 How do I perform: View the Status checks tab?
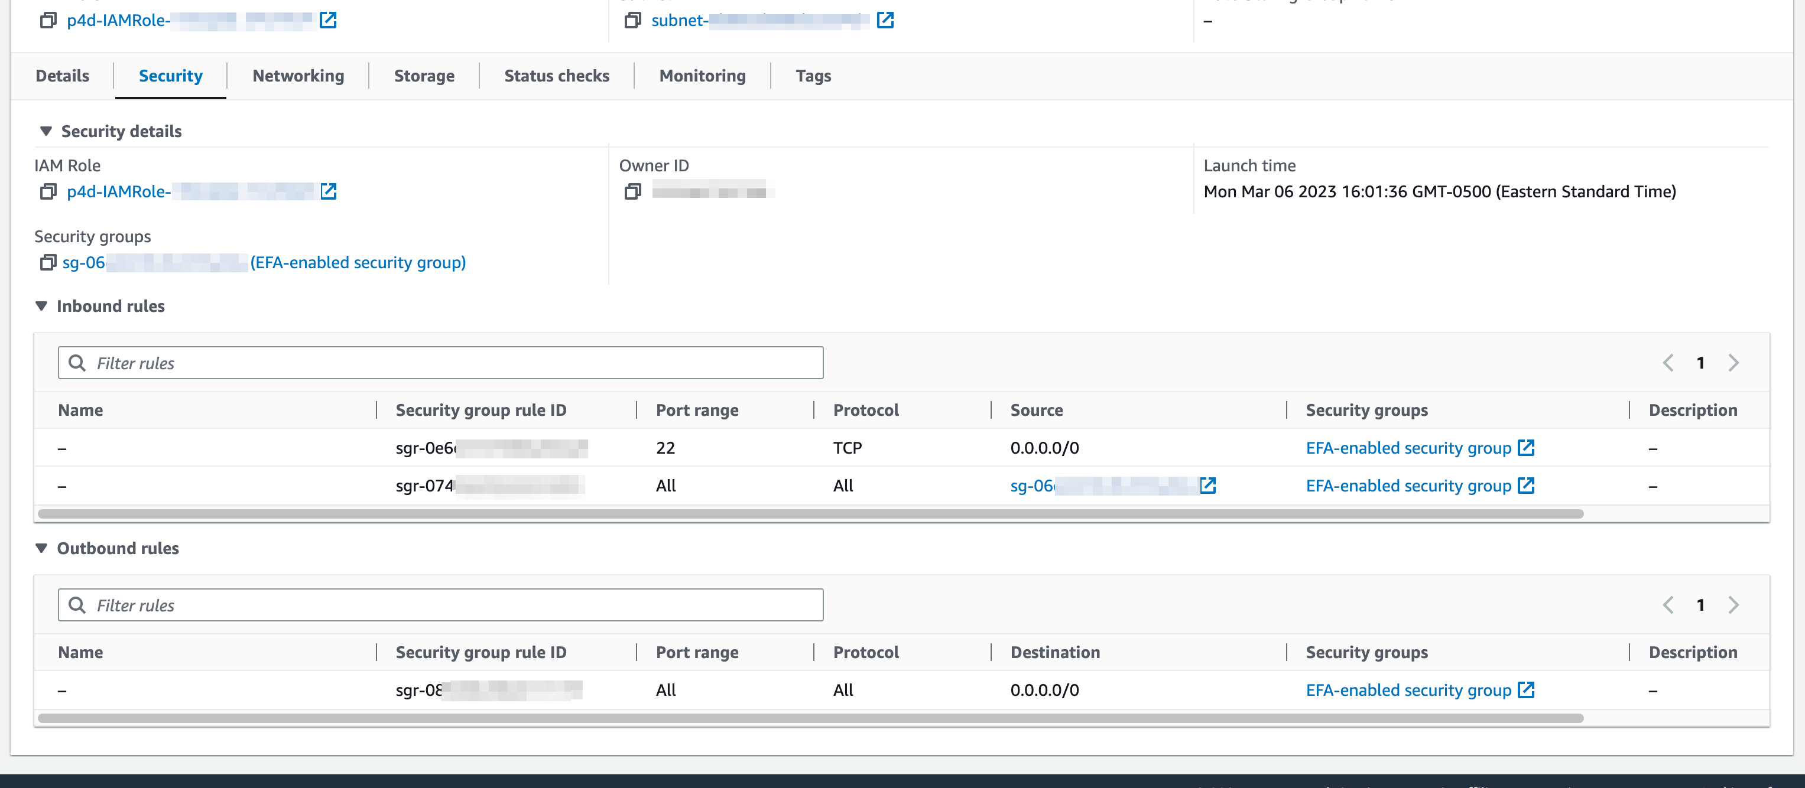click(x=556, y=76)
